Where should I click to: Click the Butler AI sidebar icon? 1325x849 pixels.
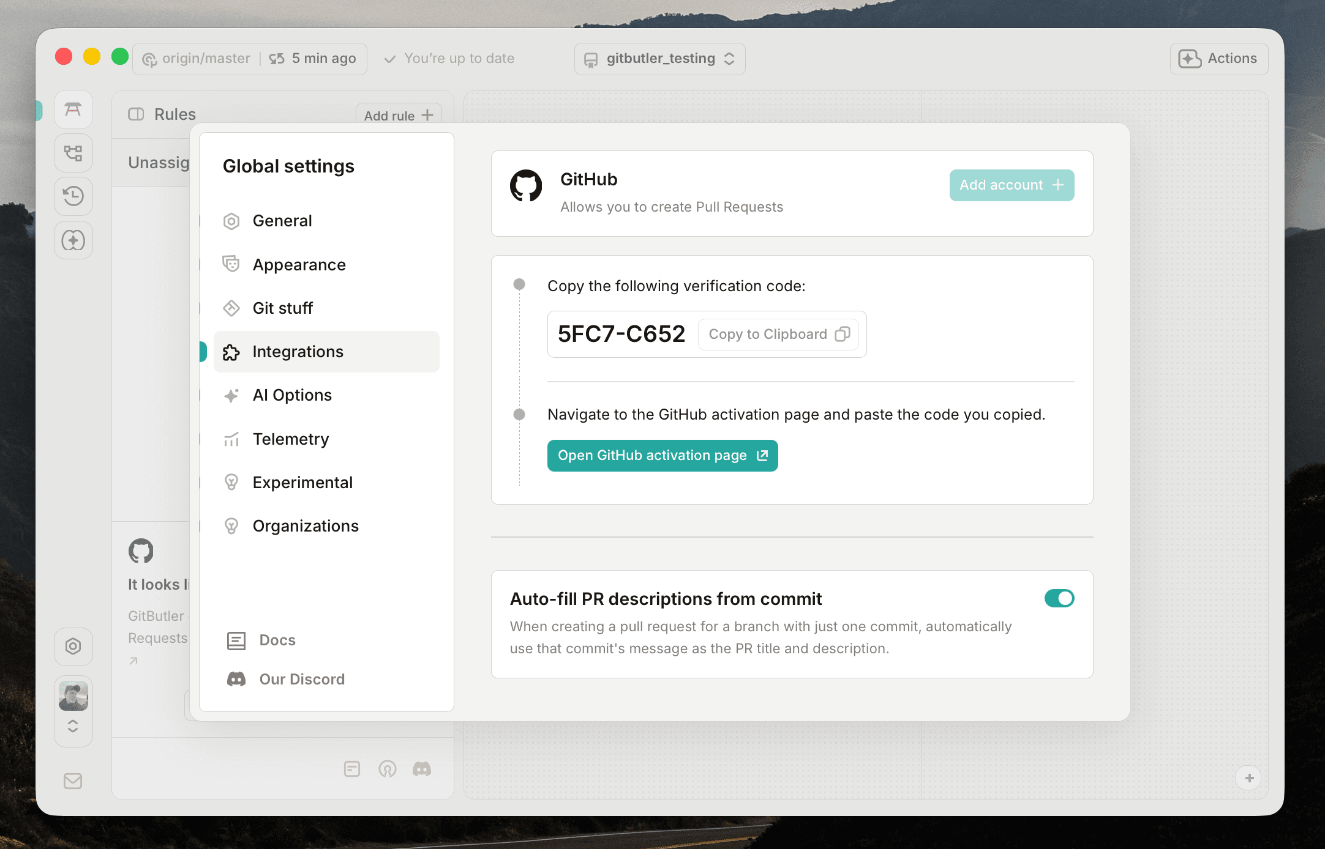(x=73, y=240)
